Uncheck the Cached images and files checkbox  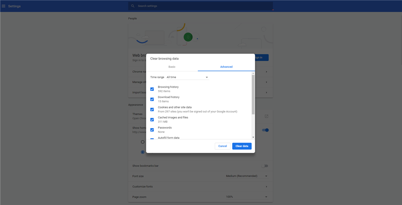tap(152, 120)
